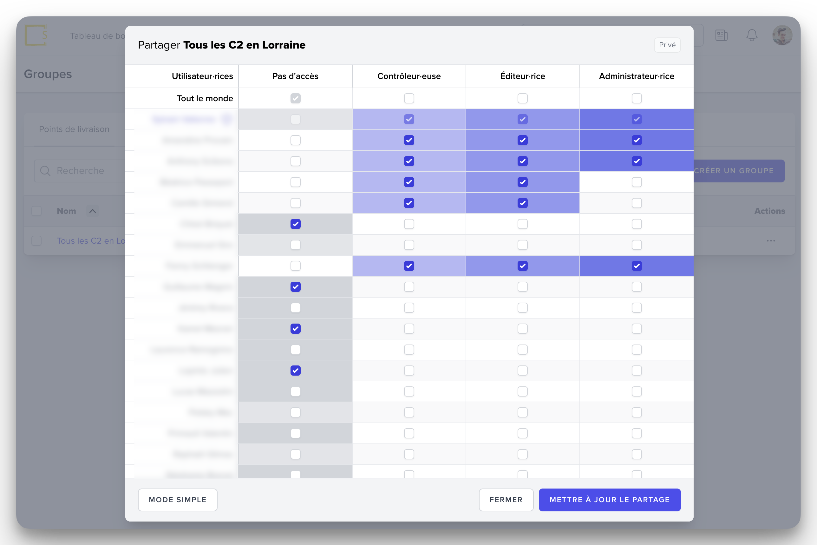This screenshot has width=817, height=545.
Task: Click the Fermer button
Action: coord(506,499)
